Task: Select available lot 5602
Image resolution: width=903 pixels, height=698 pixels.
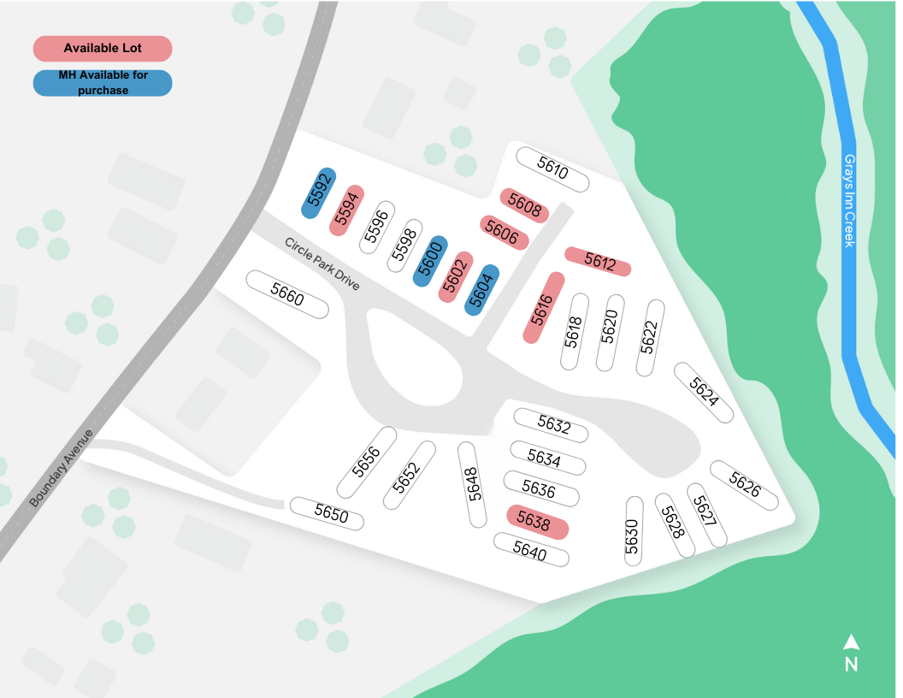Action: pyautogui.click(x=456, y=277)
